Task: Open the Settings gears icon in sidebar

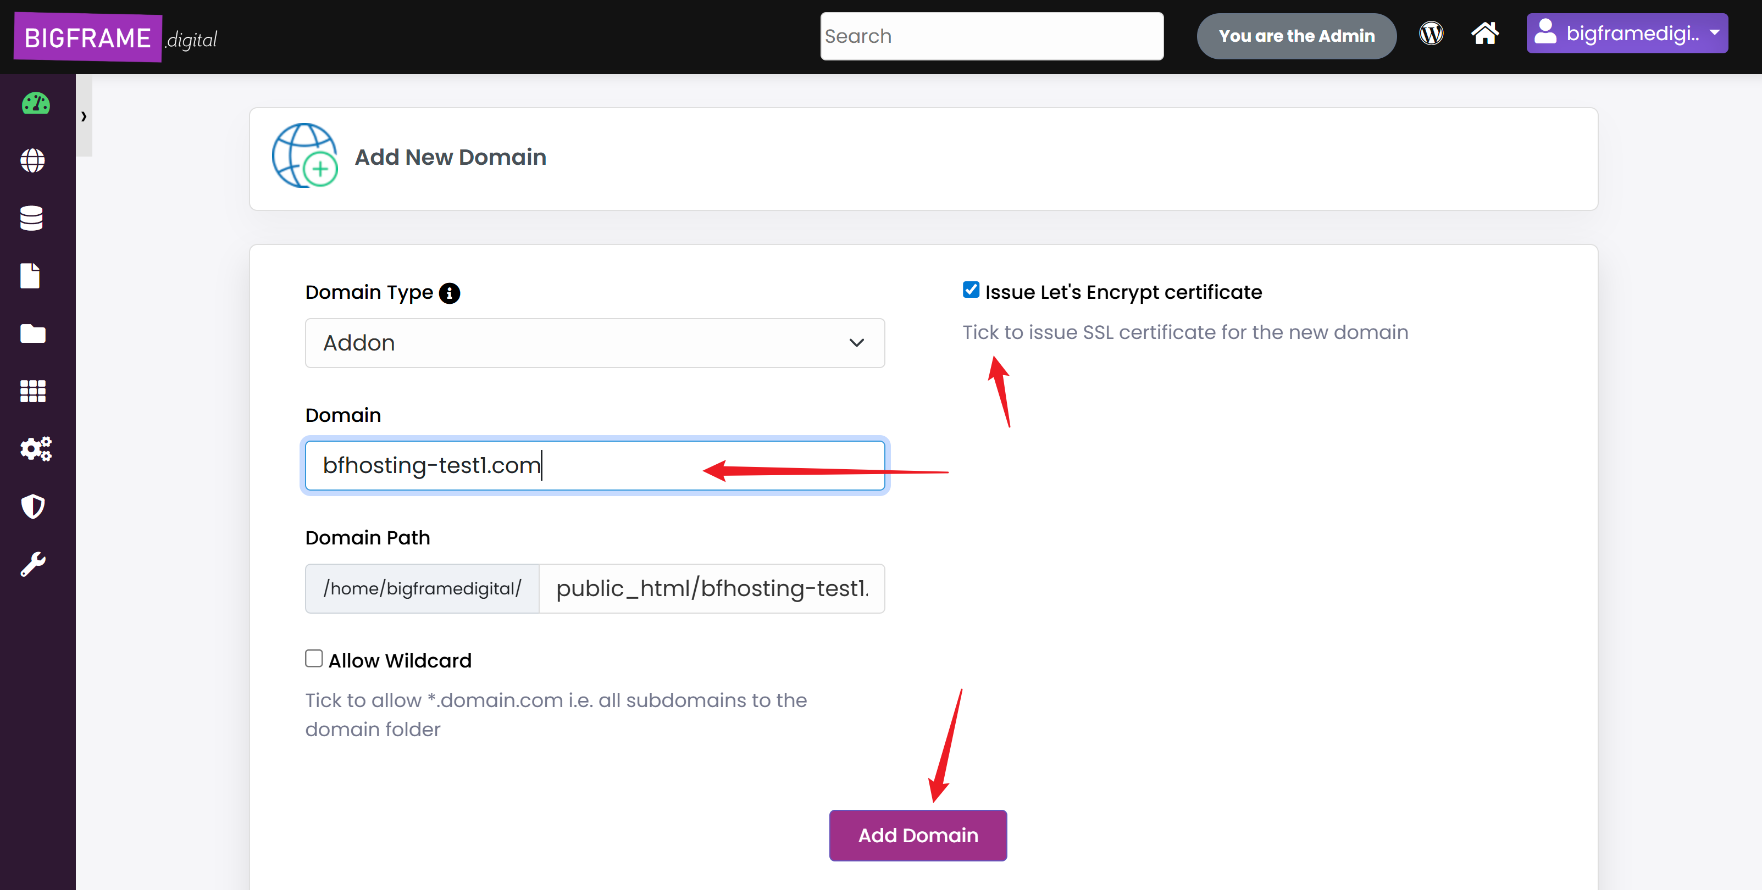Action: coord(36,449)
